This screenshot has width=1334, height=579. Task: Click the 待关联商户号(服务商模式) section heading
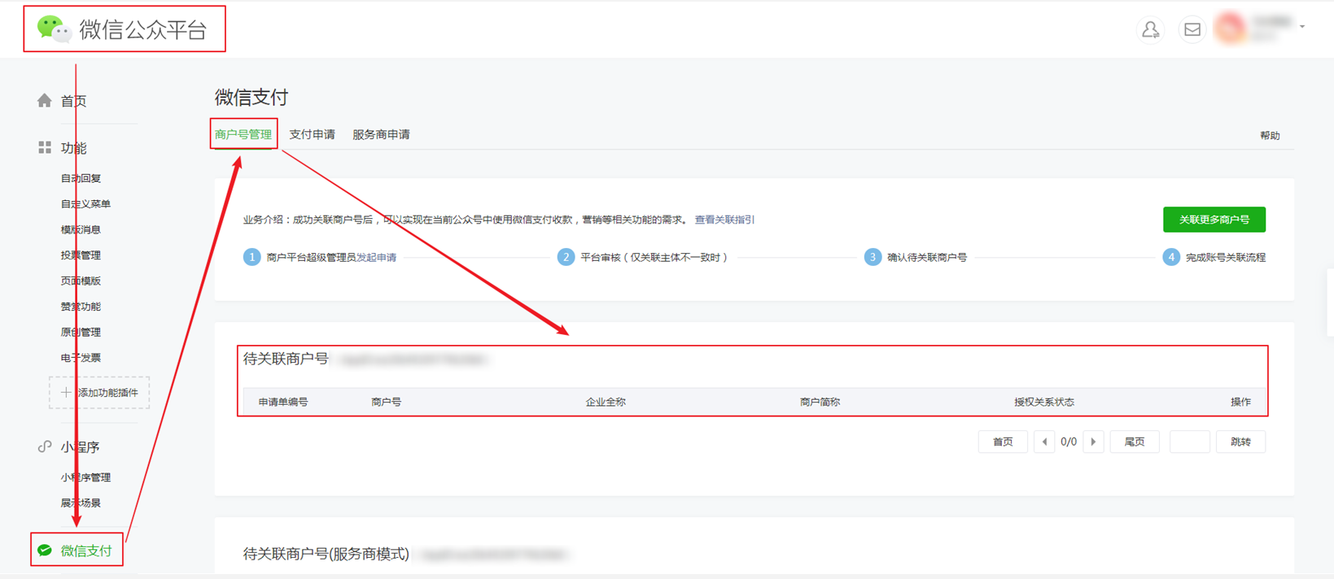click(326, 554)
